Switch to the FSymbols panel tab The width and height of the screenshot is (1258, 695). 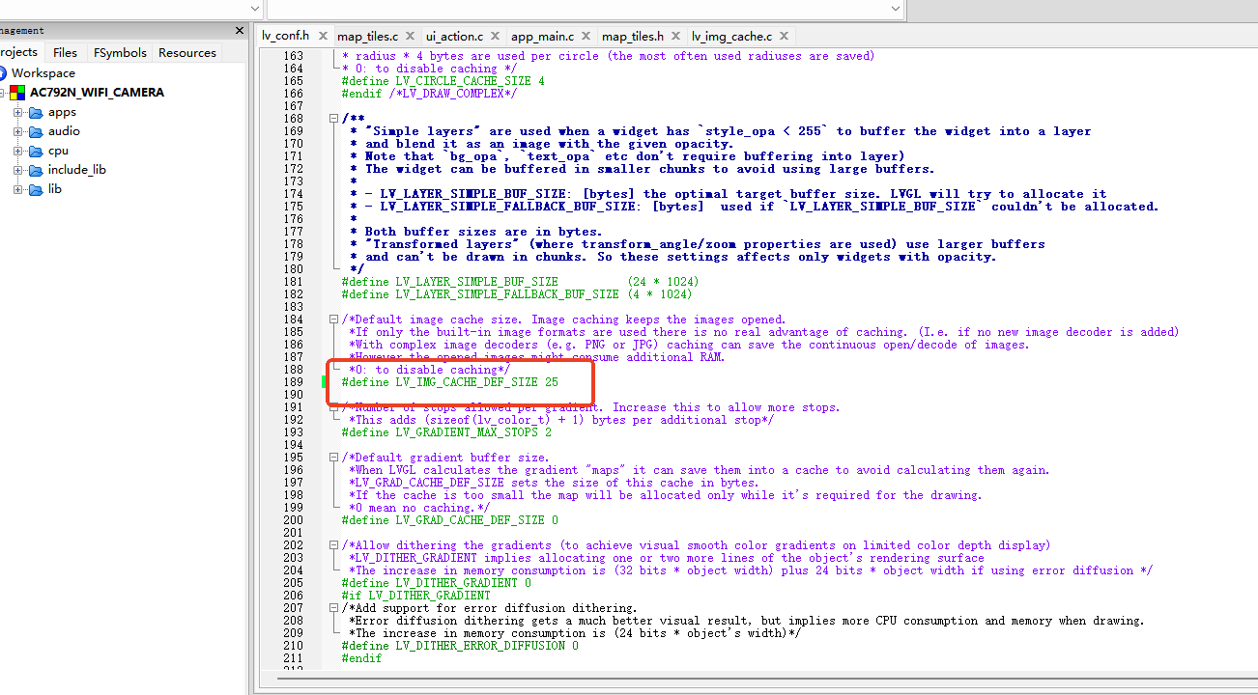(120, 53)
